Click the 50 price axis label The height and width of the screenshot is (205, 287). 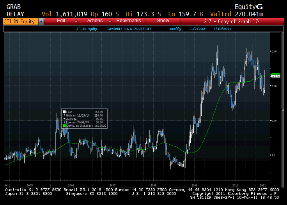tap(273, 155)
